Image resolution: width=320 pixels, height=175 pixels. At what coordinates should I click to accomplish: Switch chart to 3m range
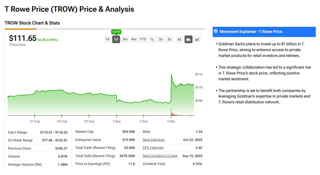click(125, 39)
